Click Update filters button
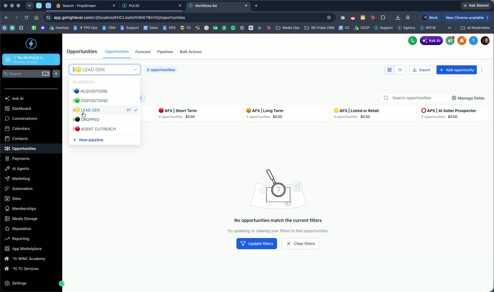Viewport: 494px width, 292px height. point(257,244)
